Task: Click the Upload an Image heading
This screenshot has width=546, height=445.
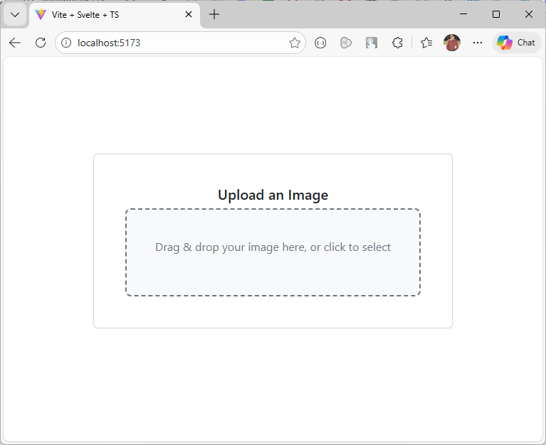Action: [x=273, y=195]
